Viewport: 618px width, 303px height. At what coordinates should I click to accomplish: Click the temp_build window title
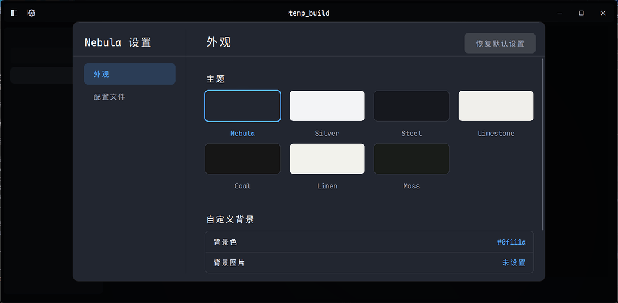click(x=309, y=13)
